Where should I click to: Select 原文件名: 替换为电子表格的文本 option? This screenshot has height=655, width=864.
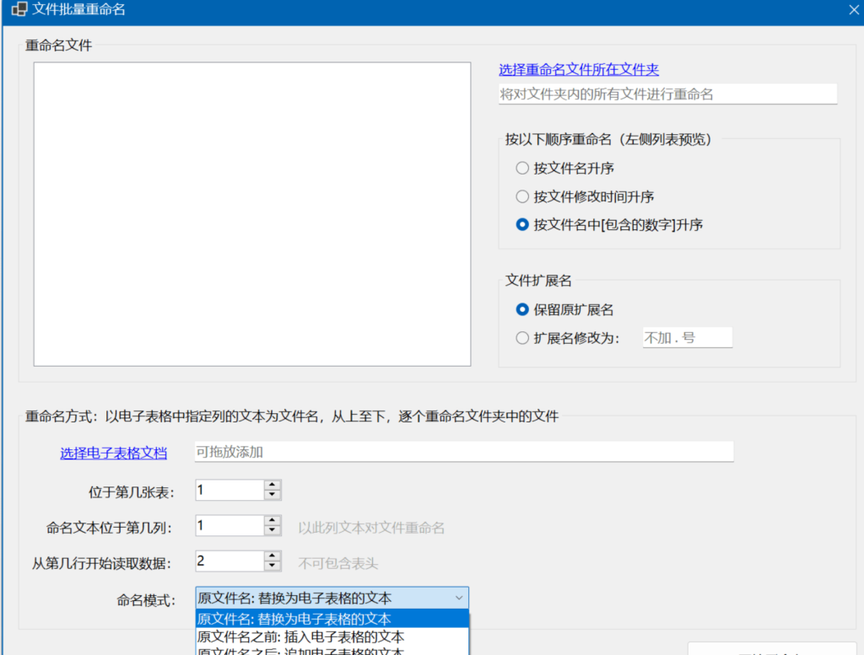tap(332, 620)
